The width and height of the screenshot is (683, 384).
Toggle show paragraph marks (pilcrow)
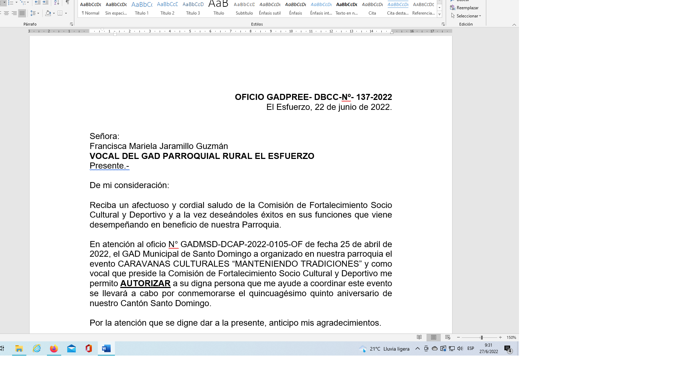click(x=67, y=2)
